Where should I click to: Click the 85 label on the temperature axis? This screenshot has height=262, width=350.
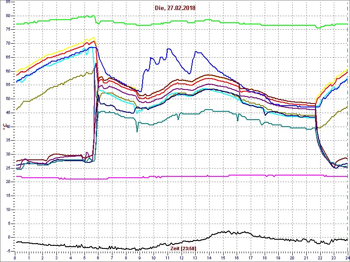(x=8, y=2)
